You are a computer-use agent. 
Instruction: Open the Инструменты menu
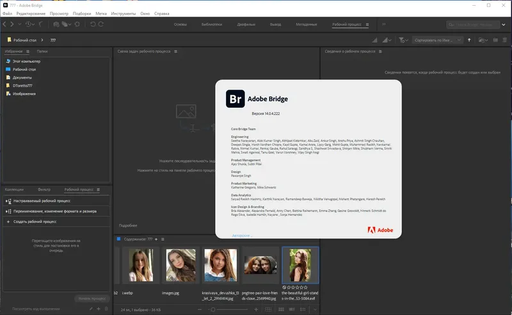(x=124, y=13)
